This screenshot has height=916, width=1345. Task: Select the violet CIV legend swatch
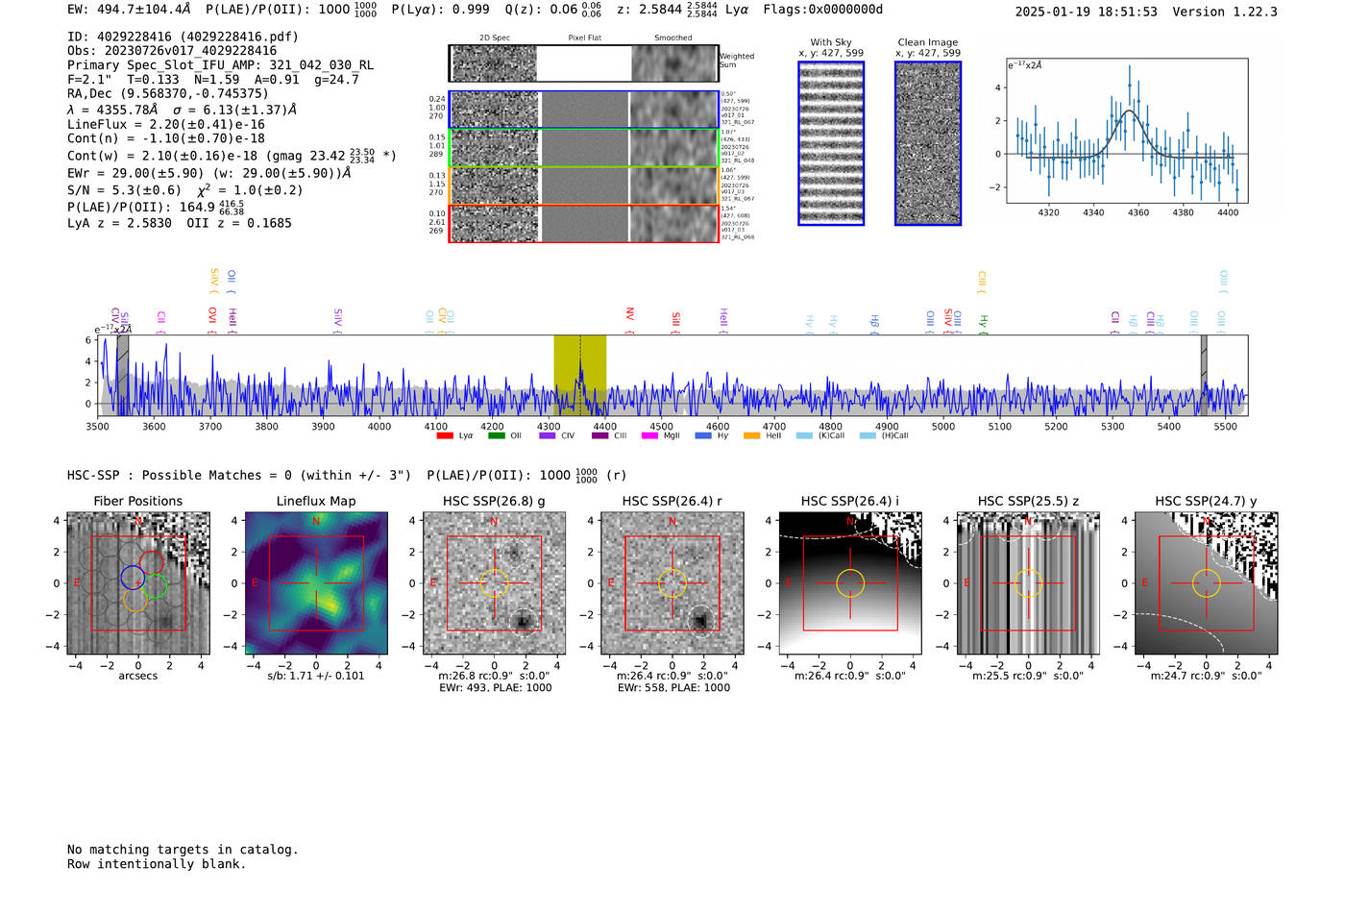[x=547, y=435]
